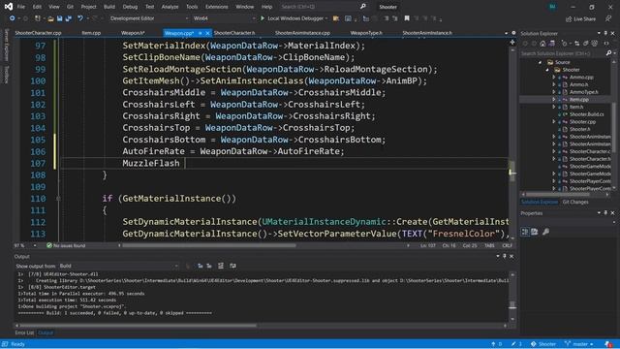Collapse the Shooter folder in Solution Explorer
The width and height of the screenshot is (620, 349).
pos(547,70)
